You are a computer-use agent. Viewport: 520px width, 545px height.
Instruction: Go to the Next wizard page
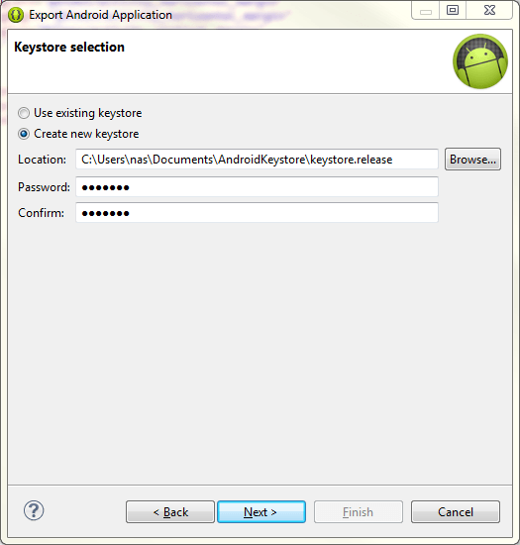[x=261, y=511]
